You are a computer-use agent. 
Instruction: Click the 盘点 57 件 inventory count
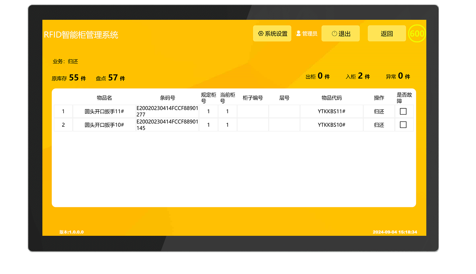click(110, 78)
